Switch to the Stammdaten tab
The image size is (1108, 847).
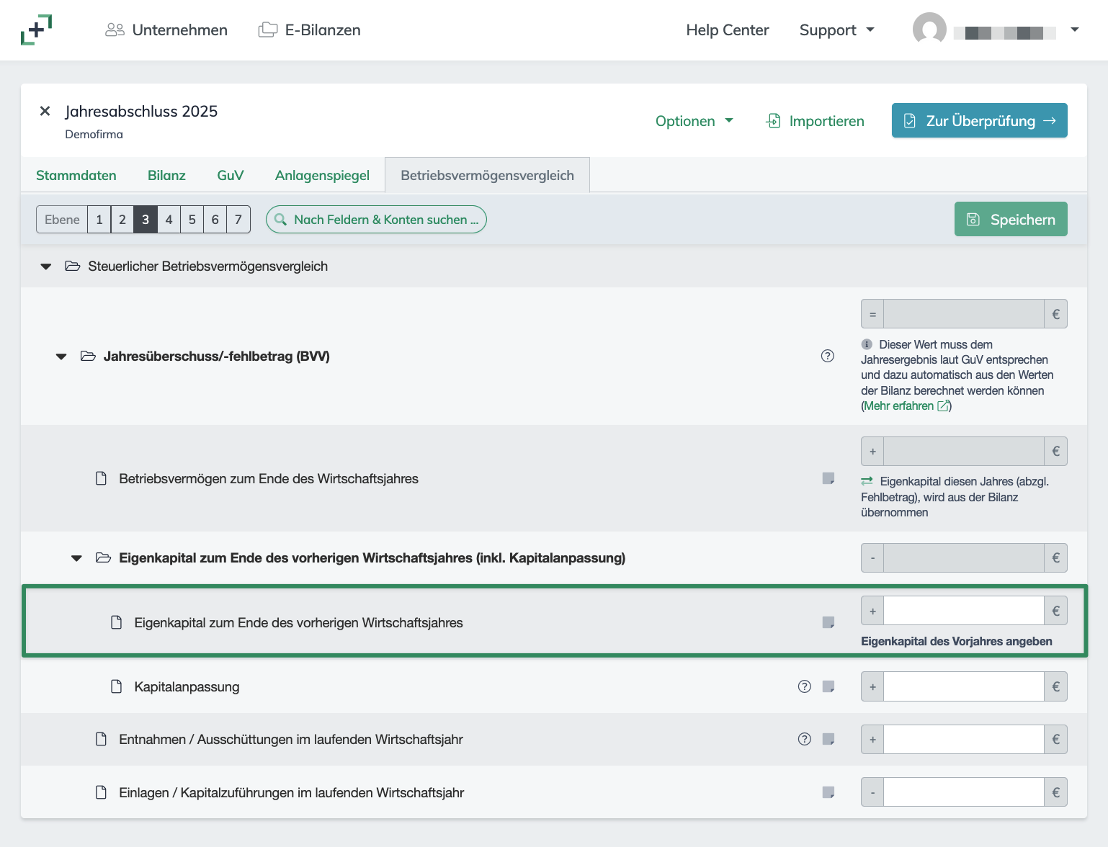point(76,175)
